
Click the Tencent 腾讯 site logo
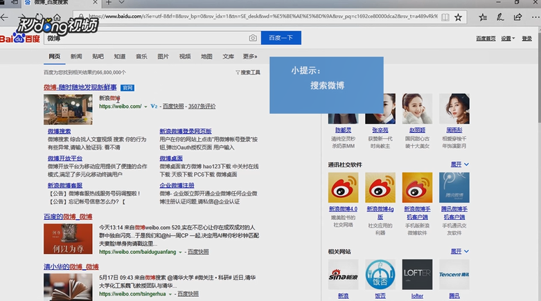(x=454, y=275)
